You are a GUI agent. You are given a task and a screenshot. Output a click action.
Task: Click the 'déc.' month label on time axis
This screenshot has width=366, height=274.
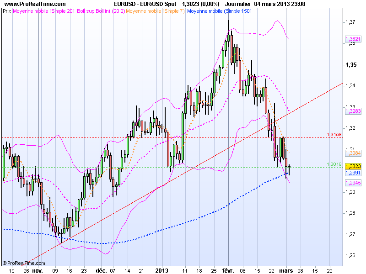[x=101, y=270]
